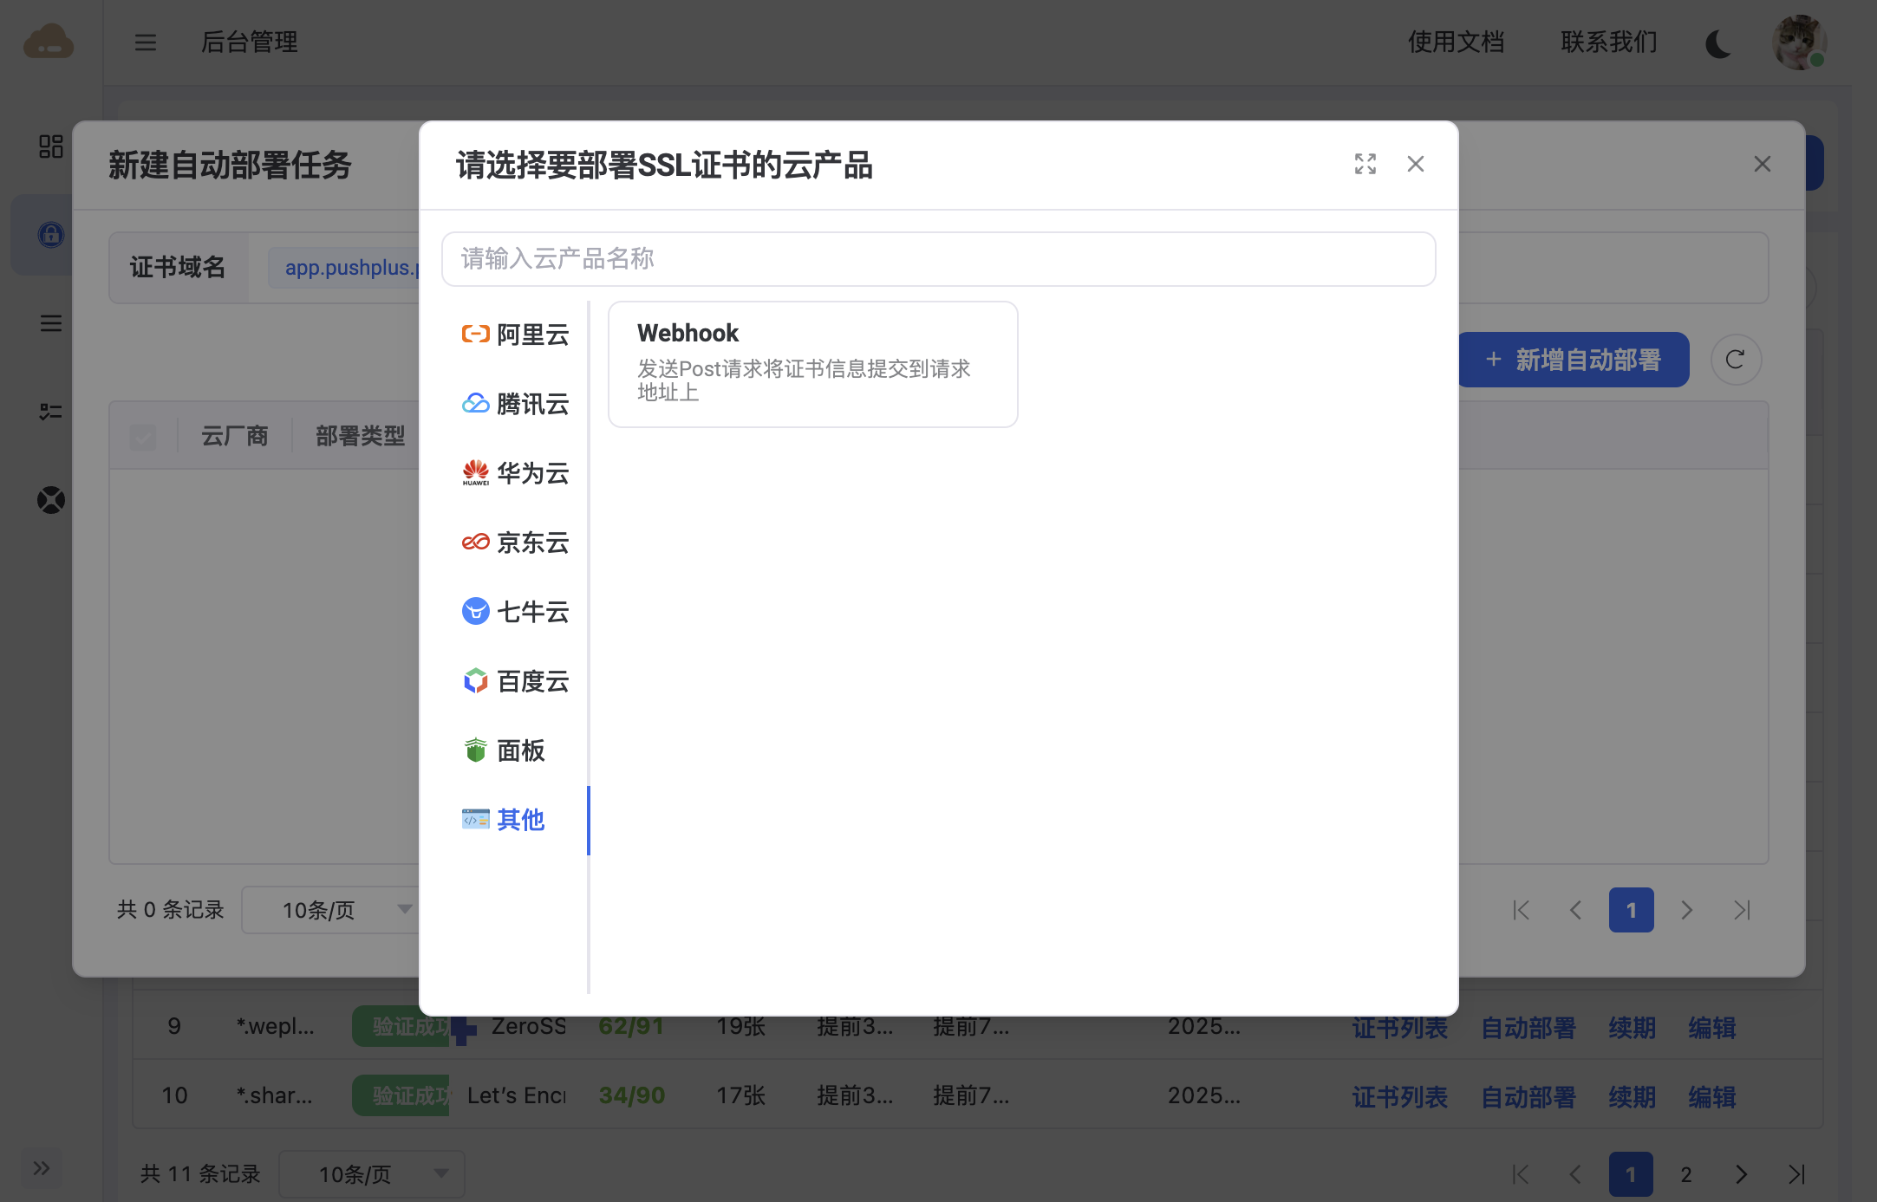Image resolution: width=1877 pixels, height=1202 pixels.
Task: Expand the sidebar with double chevron
Action: [41, 1168]
